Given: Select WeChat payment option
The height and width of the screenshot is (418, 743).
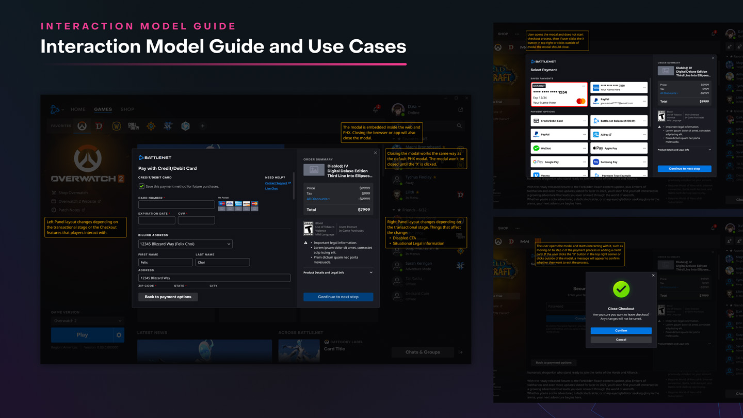Looking at the screenshot, I should [x=559, y=148].
